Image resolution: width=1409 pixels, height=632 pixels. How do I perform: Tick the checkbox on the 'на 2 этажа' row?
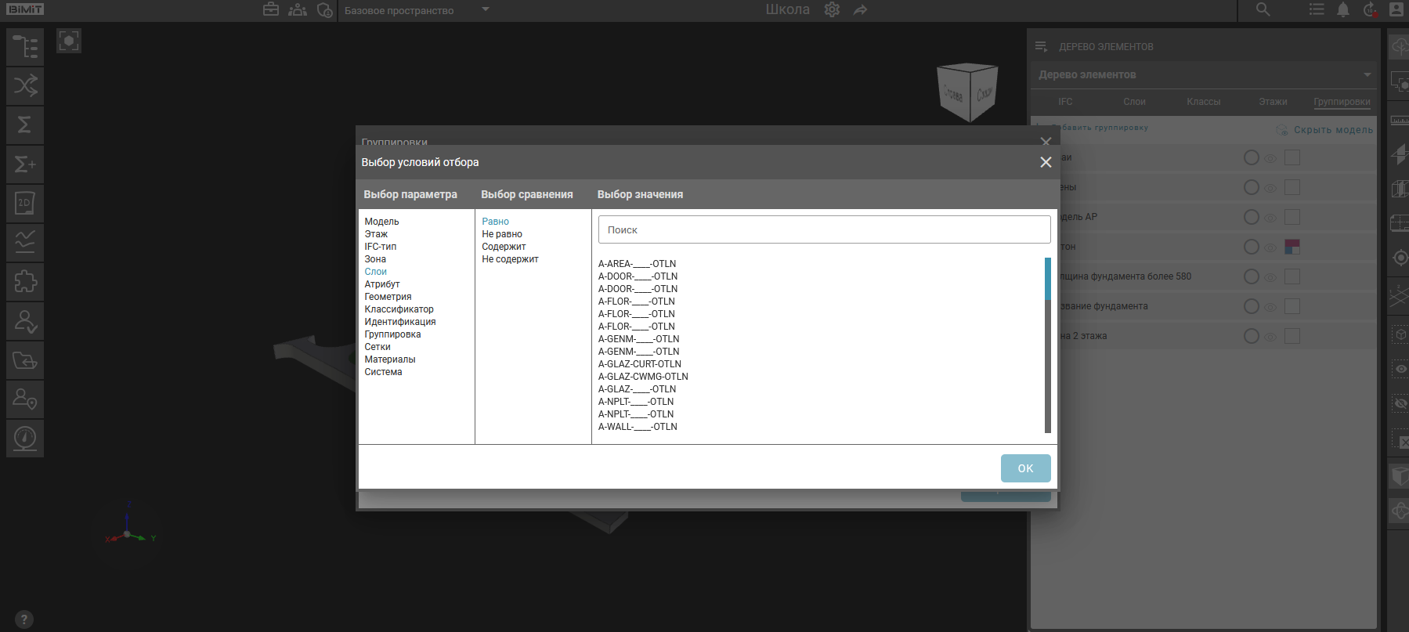tap(1292, 336)
